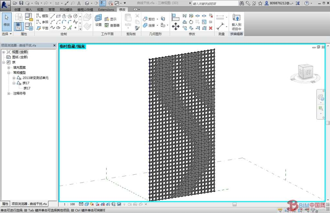Collapse the 常规模型 tree node
The image size is (330, 213).
(9, 73)
